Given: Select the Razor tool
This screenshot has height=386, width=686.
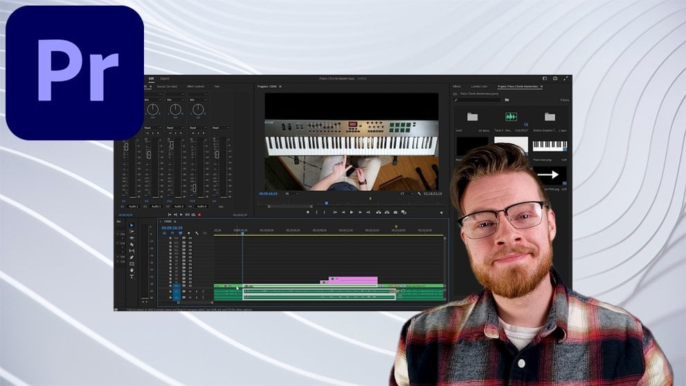Looking at the screenshot, I should coord(132,244).
